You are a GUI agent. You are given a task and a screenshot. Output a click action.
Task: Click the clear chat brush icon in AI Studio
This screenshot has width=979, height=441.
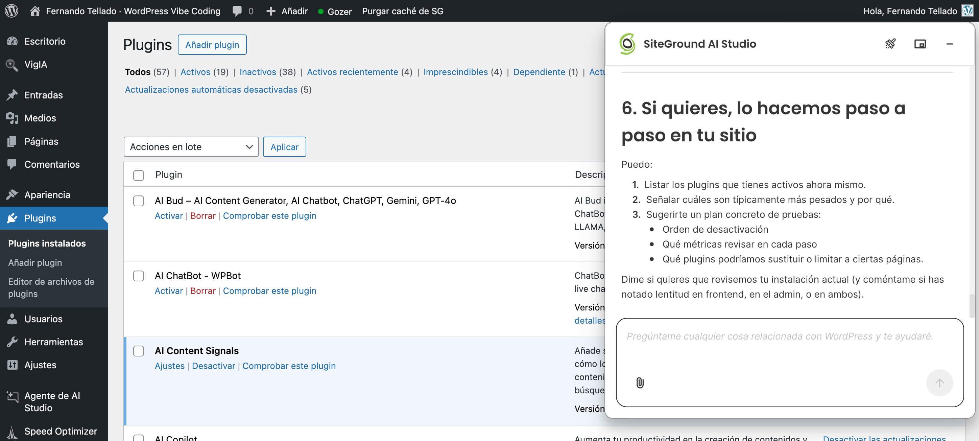click(890, 44)
